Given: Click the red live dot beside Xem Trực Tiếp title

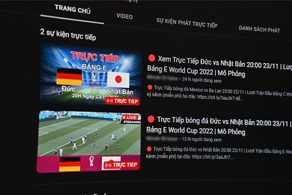Looking at the screenshot, I should tap(152, 58).
